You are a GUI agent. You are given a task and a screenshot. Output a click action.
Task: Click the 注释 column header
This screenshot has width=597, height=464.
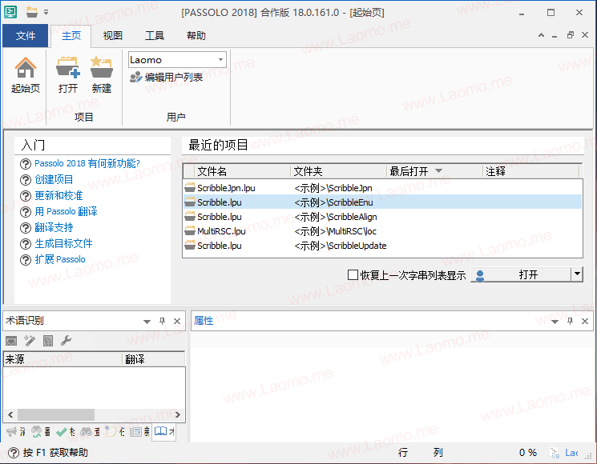click(x=530, y=171)
